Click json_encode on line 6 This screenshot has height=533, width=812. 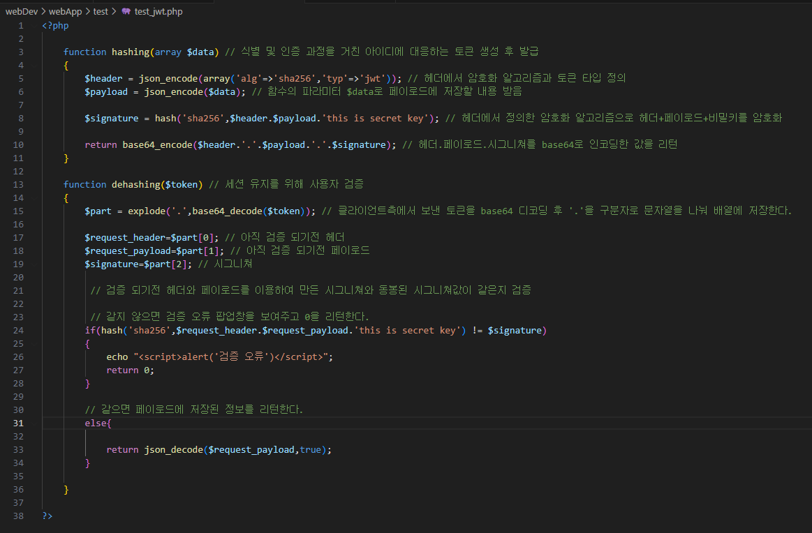[173, 91]
